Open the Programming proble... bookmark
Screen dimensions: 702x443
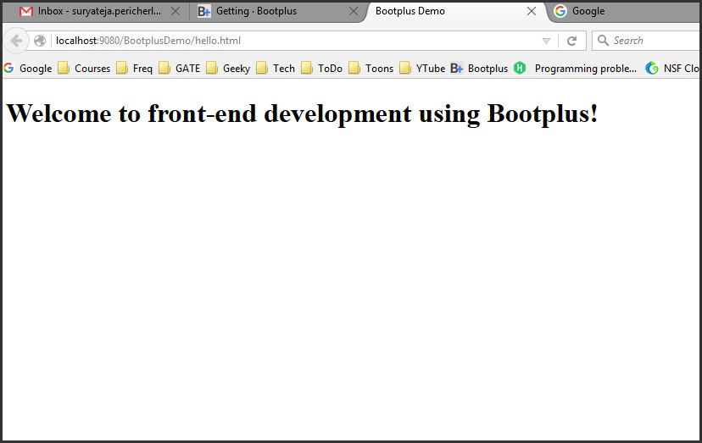[x=576, y=69]
